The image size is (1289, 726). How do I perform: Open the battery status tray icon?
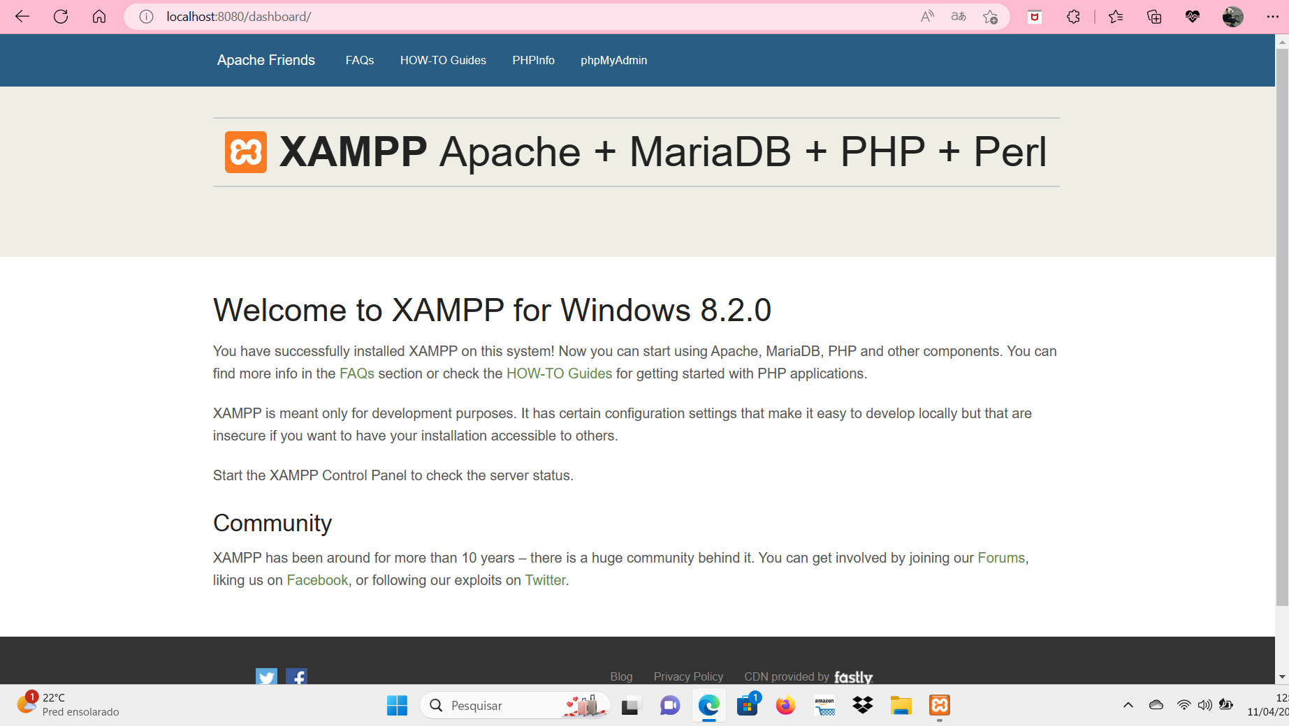[x=1225, y=705]
